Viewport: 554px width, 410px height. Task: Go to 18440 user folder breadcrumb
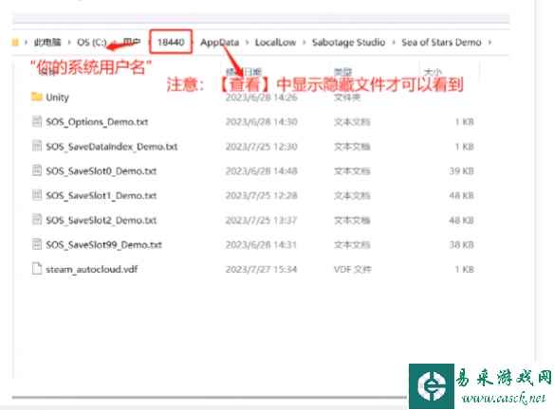click(x=171, y=42)
